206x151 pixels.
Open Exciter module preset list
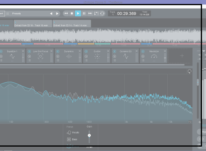(x=86, y=60)
